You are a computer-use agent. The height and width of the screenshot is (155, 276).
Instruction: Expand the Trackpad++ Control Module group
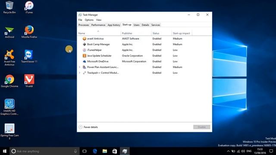[x=79, y=73]
